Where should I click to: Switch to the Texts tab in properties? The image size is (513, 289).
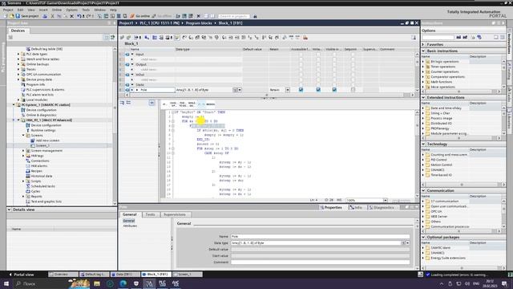(150, 214)
